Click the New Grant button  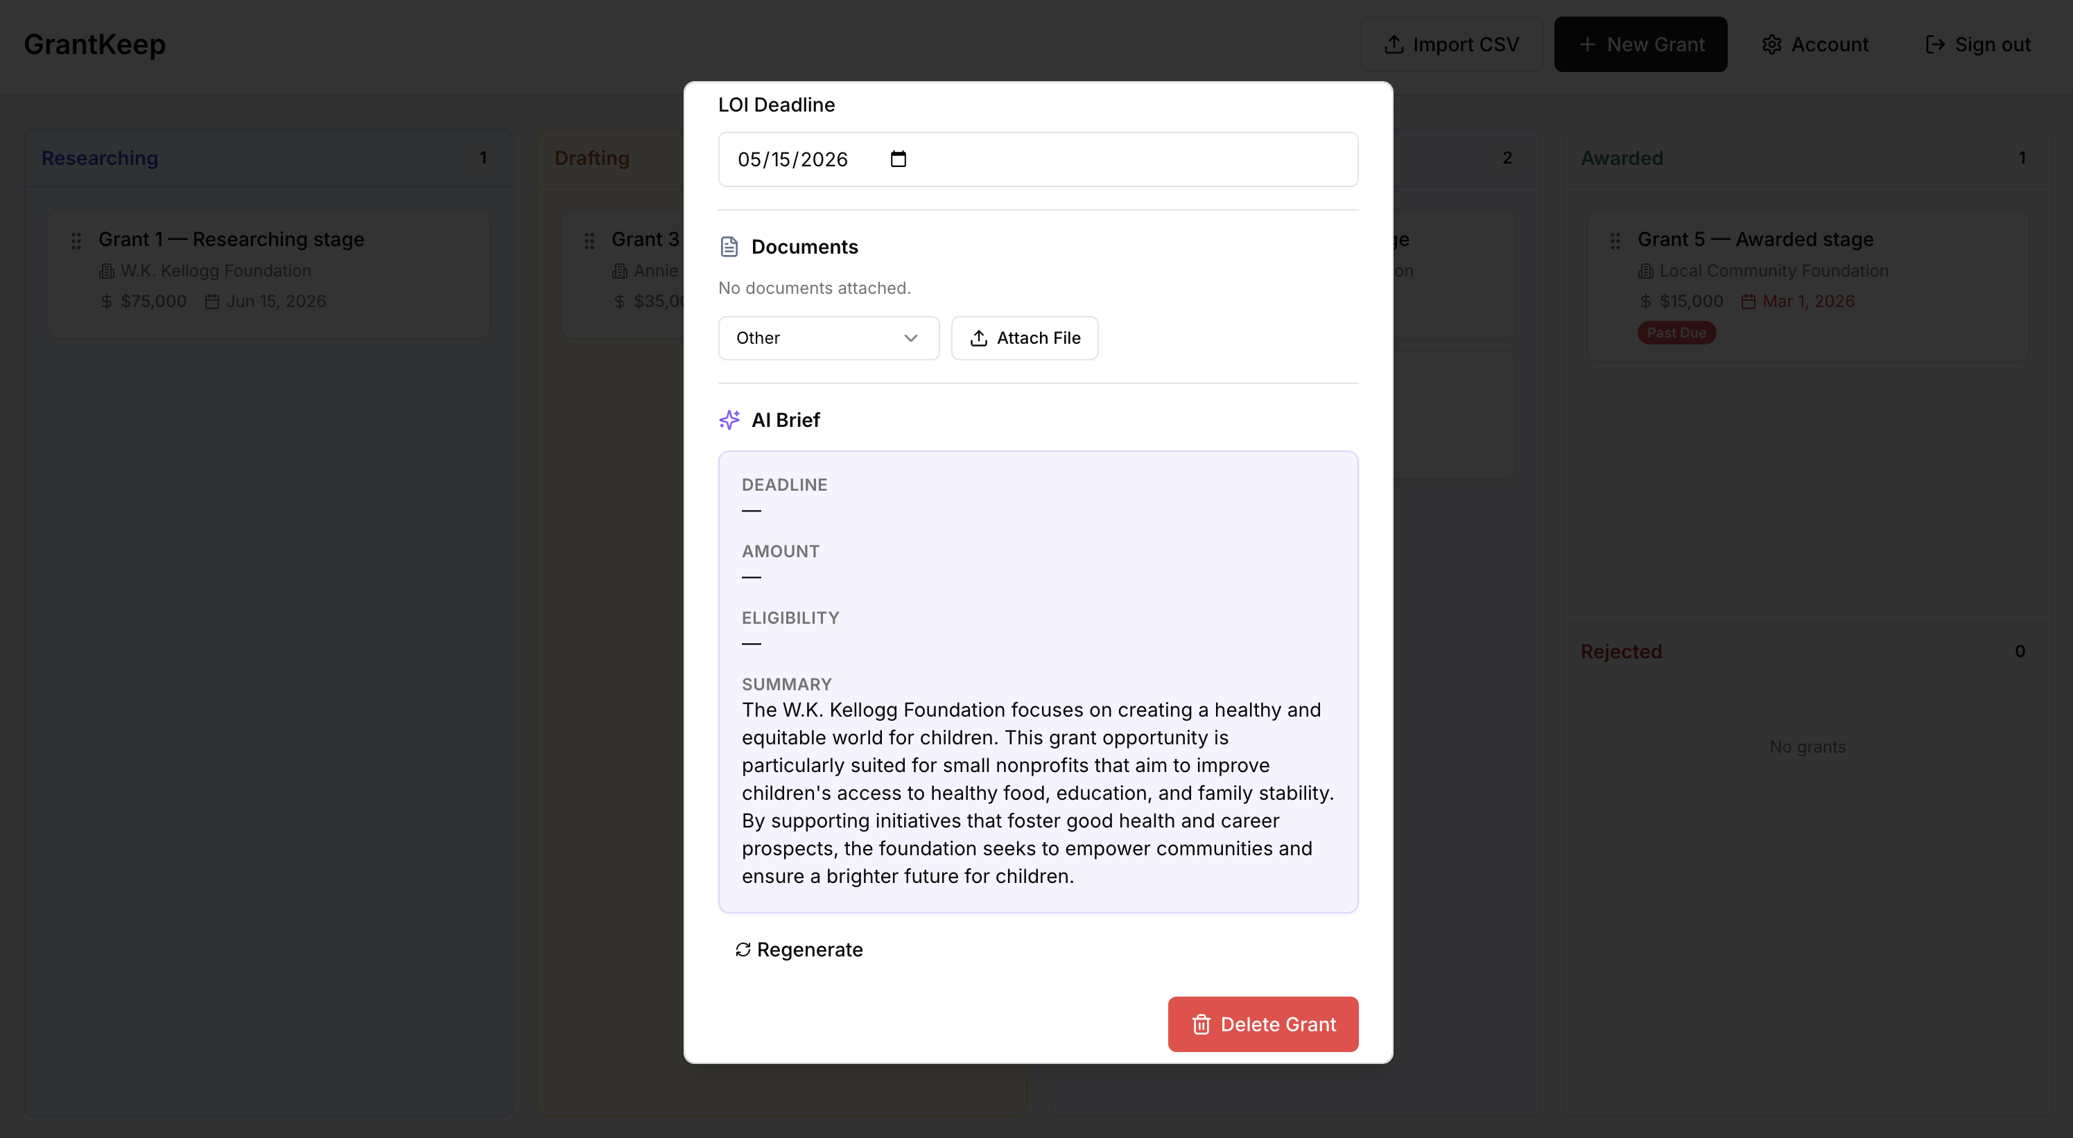[x=1640, y=44]
